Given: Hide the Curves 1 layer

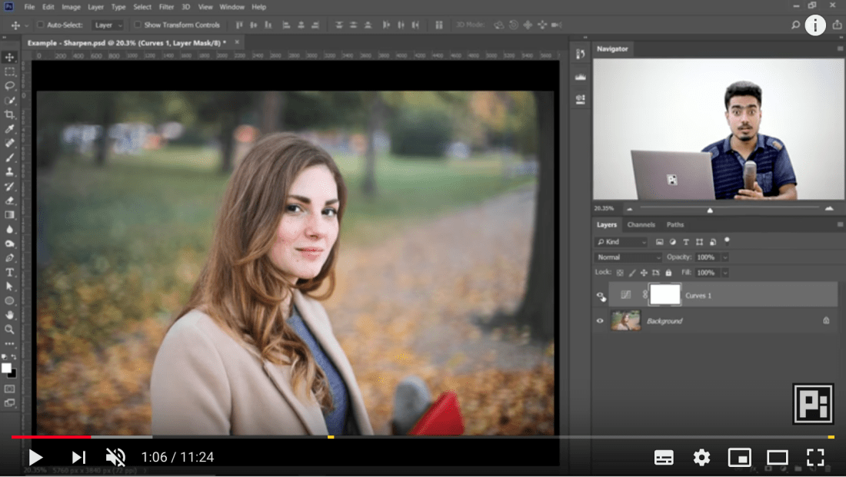Looking at the screenshot, I should point(600,295).
